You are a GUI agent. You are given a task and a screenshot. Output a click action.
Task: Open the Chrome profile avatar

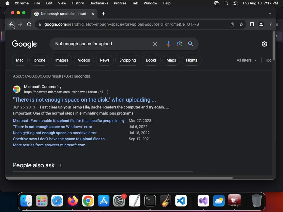[261, 24]
